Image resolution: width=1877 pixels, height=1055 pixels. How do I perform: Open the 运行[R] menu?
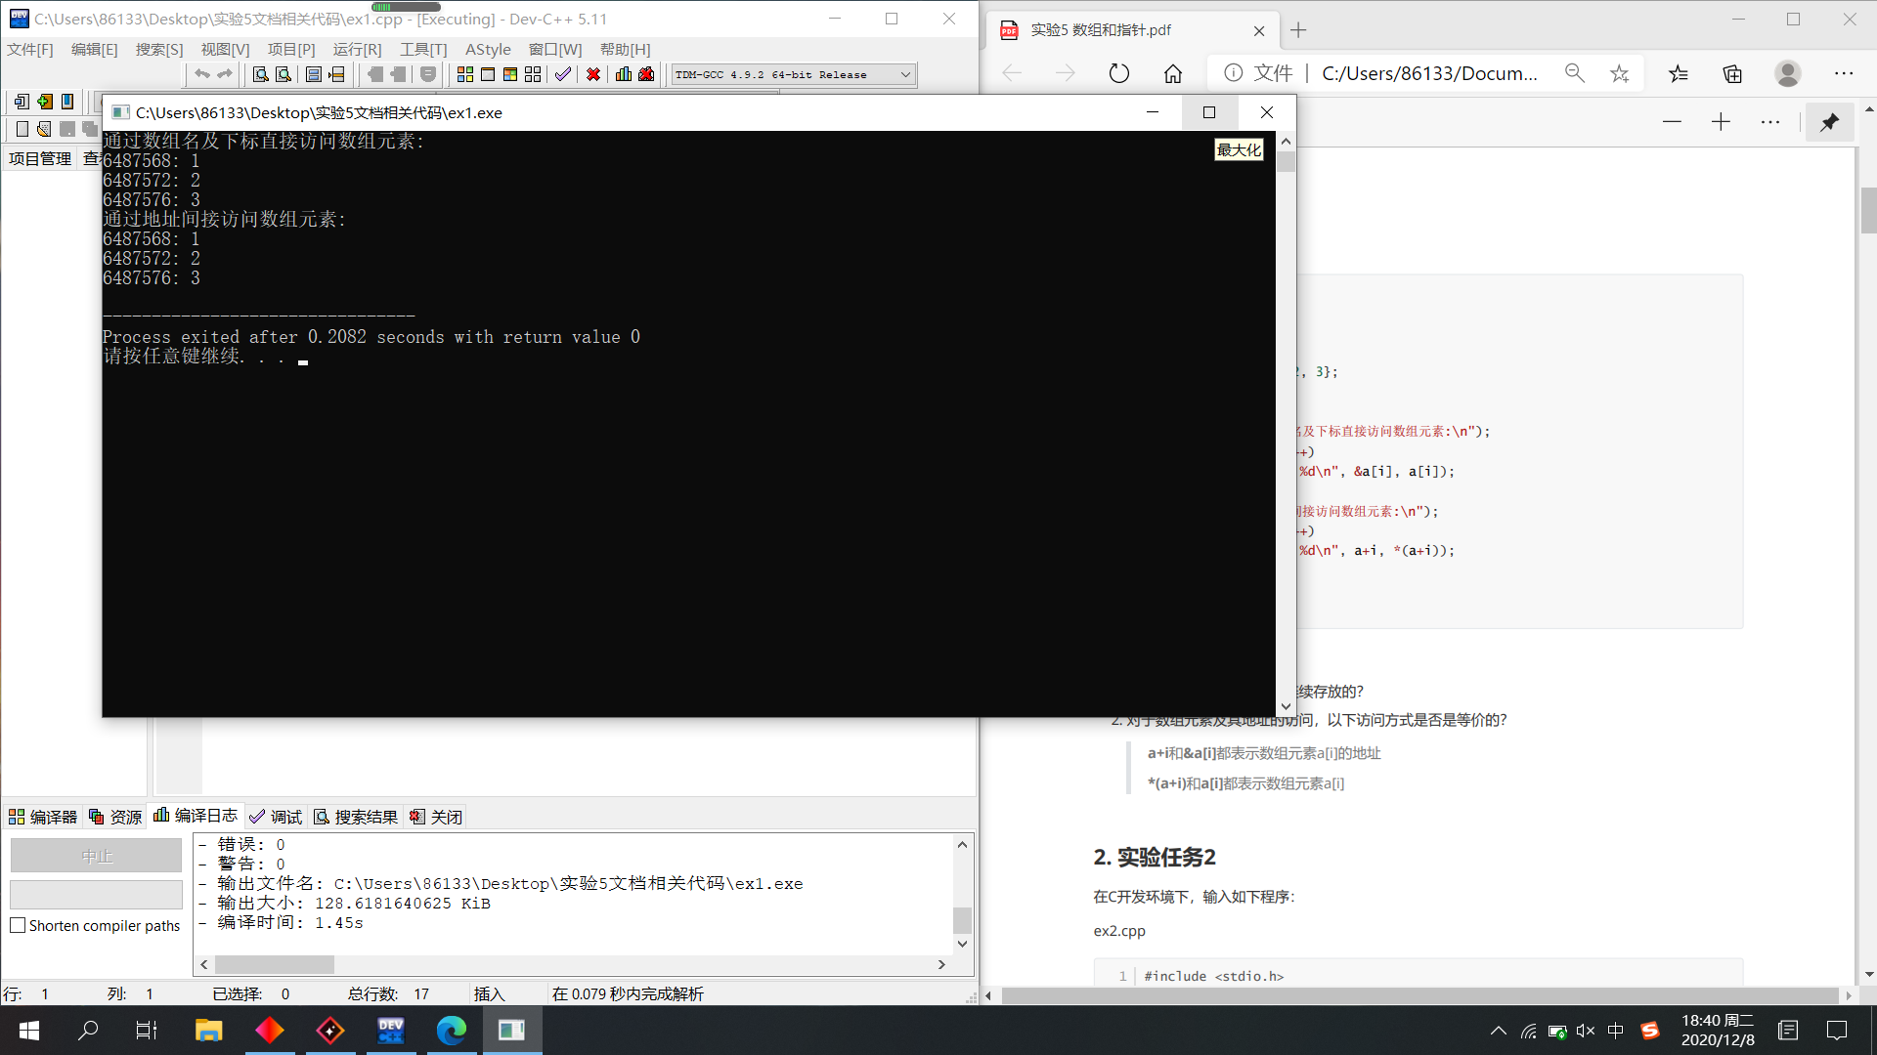coord(357,49)
